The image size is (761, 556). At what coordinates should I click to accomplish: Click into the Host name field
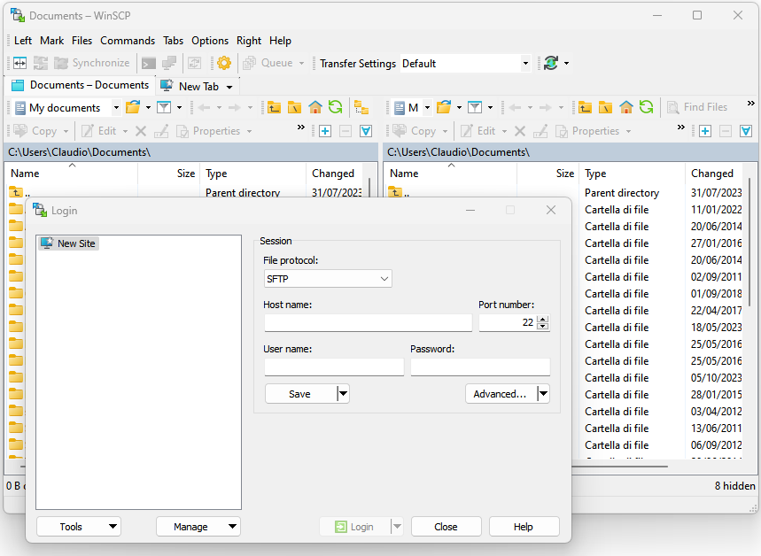[368, 323]
